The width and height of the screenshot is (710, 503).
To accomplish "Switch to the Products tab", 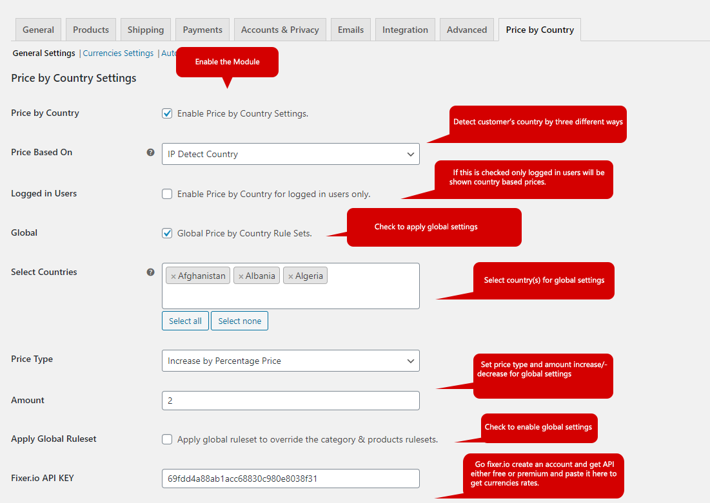I will point(91,30).
